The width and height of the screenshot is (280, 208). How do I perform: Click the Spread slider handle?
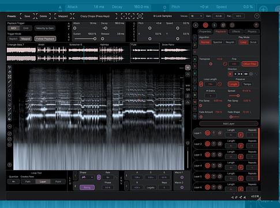238,95
